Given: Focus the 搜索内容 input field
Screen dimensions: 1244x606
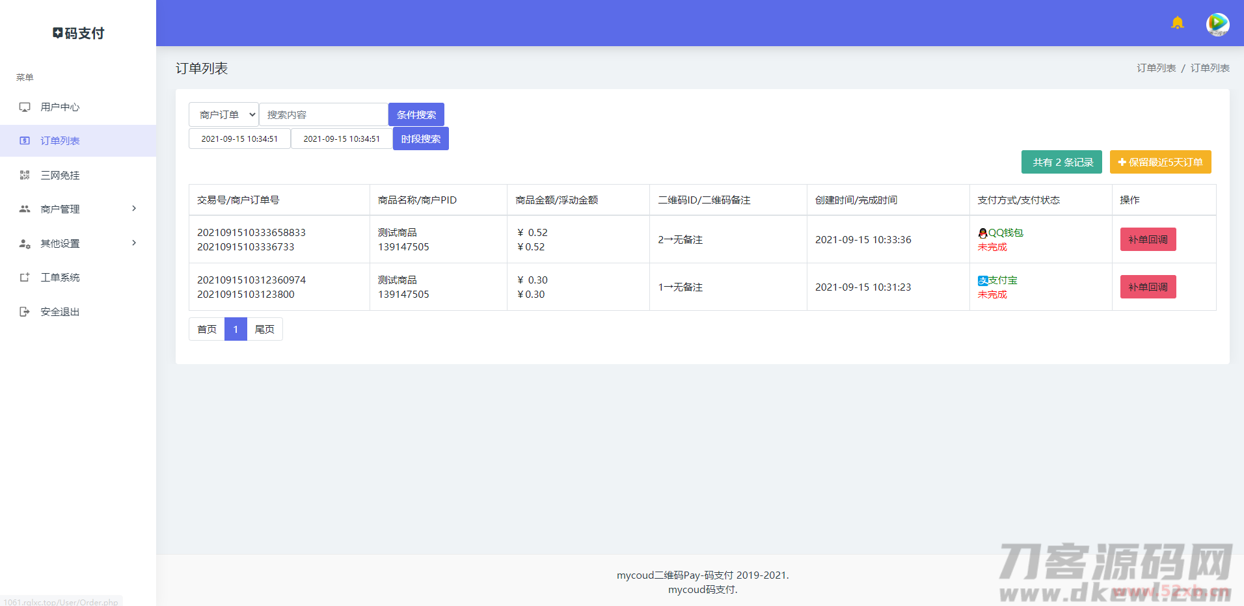Looking at the screenshot, I should [x=323, y=115].
